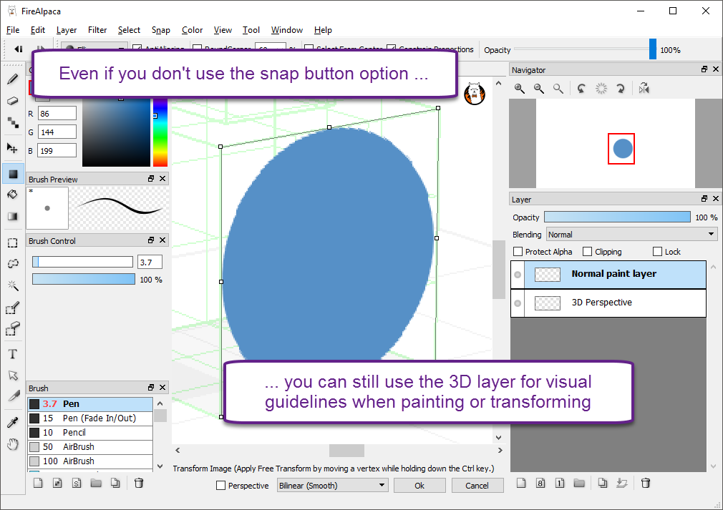723x510 pixels.
Task: Select the Eraser tool in the toolbox
Action: [13, 100]
